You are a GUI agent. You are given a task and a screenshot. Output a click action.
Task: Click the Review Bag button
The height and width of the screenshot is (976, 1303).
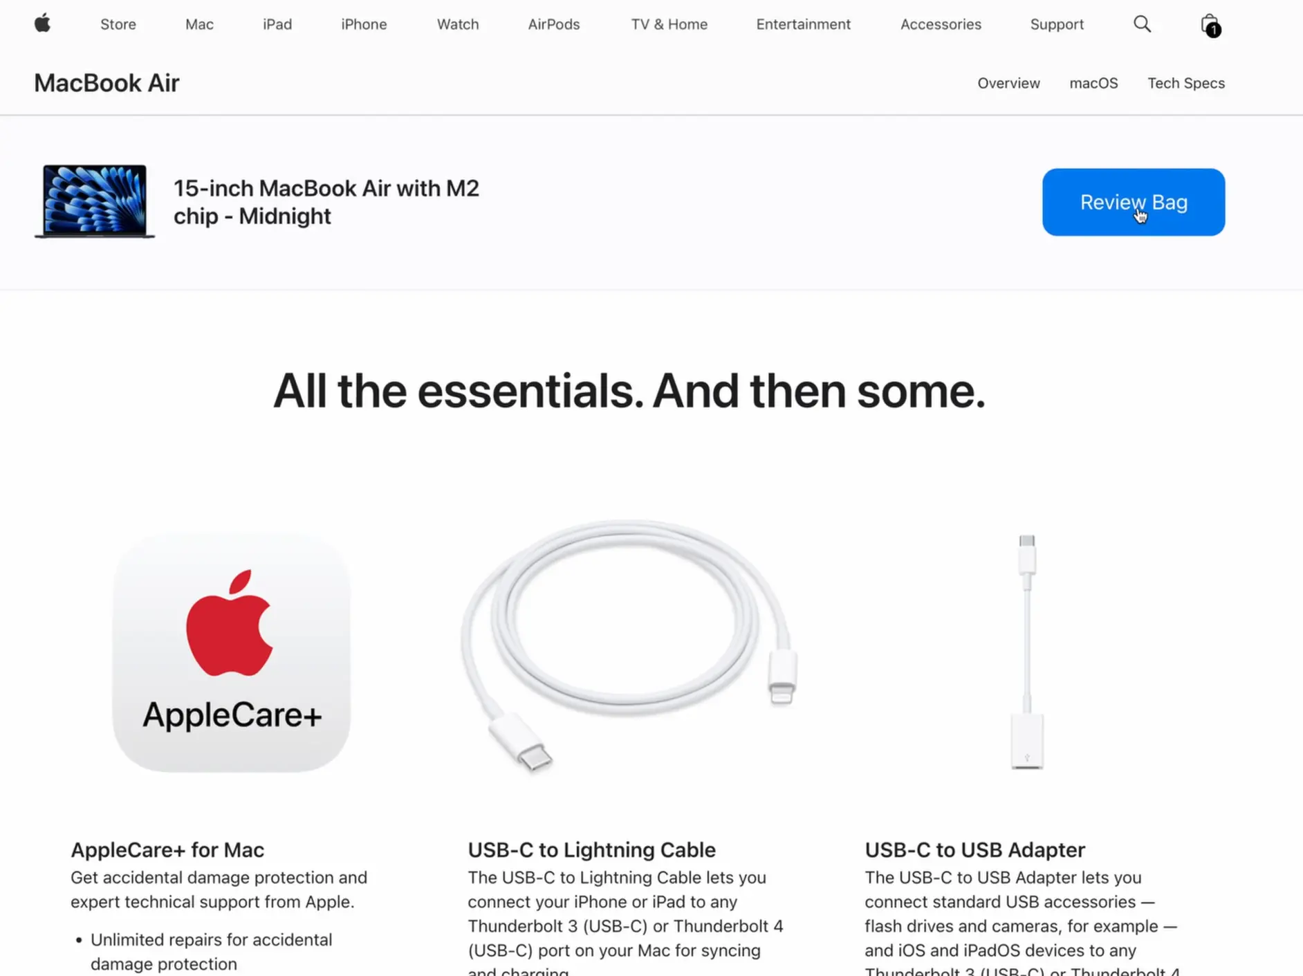tap(1134, 202)
